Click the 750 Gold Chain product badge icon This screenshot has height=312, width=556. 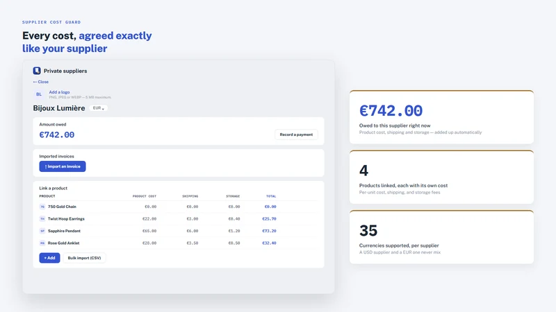pyautogui.click(x=42, y=207)
